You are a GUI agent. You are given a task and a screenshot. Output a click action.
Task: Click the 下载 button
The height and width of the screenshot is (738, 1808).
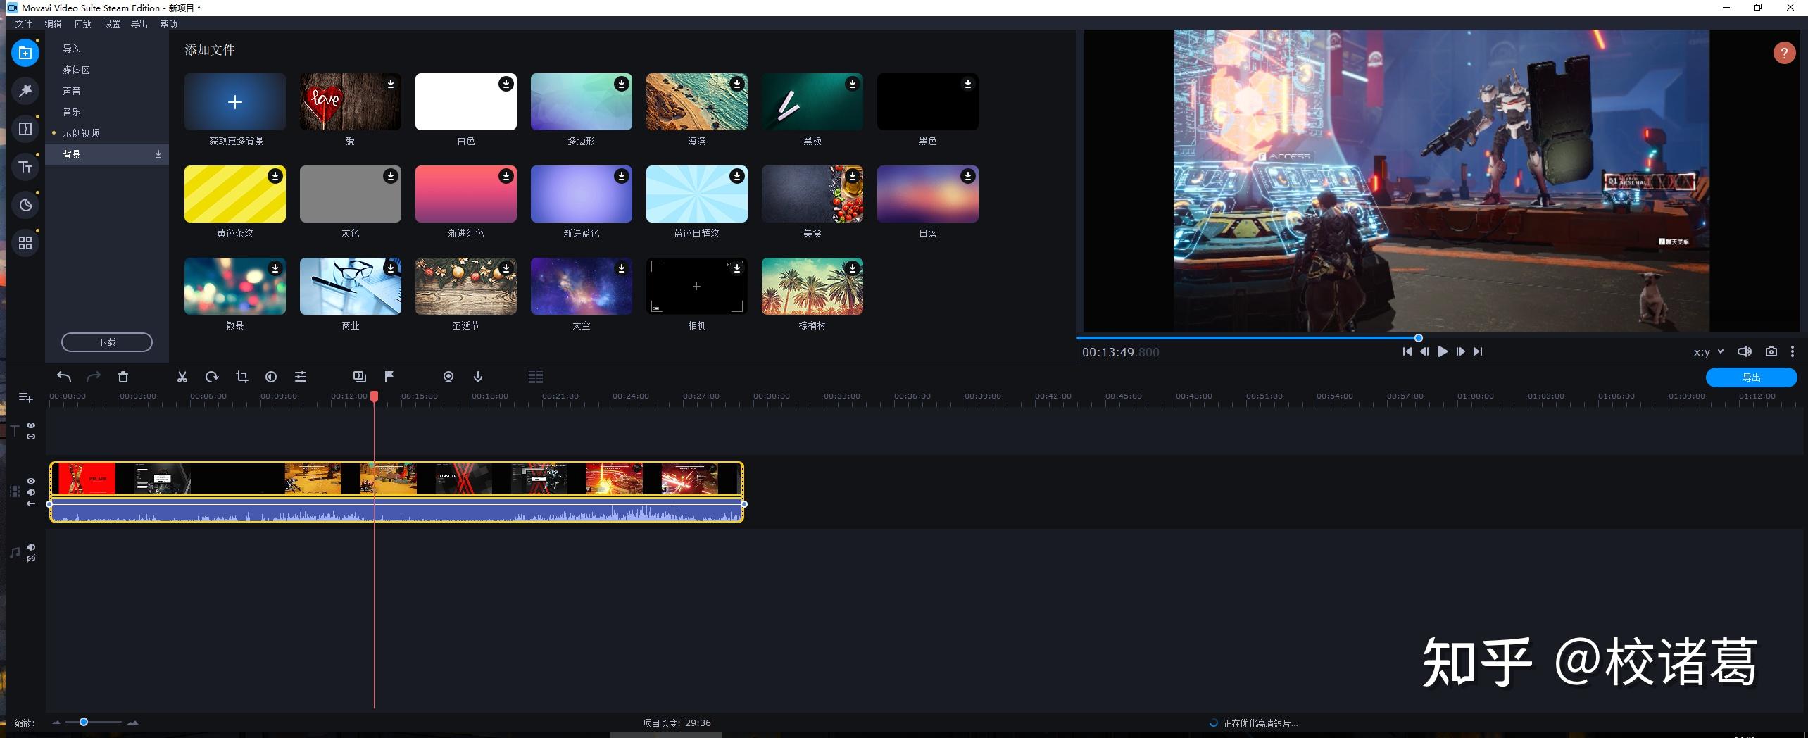tap(107, 342)
